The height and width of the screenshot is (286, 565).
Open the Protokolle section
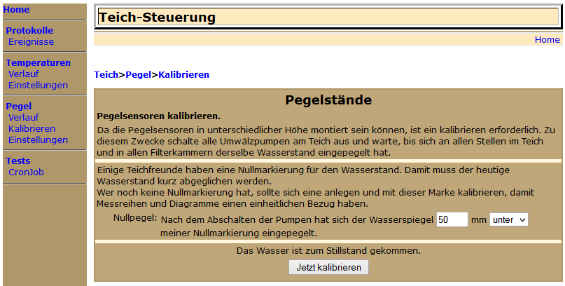pyautogui.click(x=29, y=30)
